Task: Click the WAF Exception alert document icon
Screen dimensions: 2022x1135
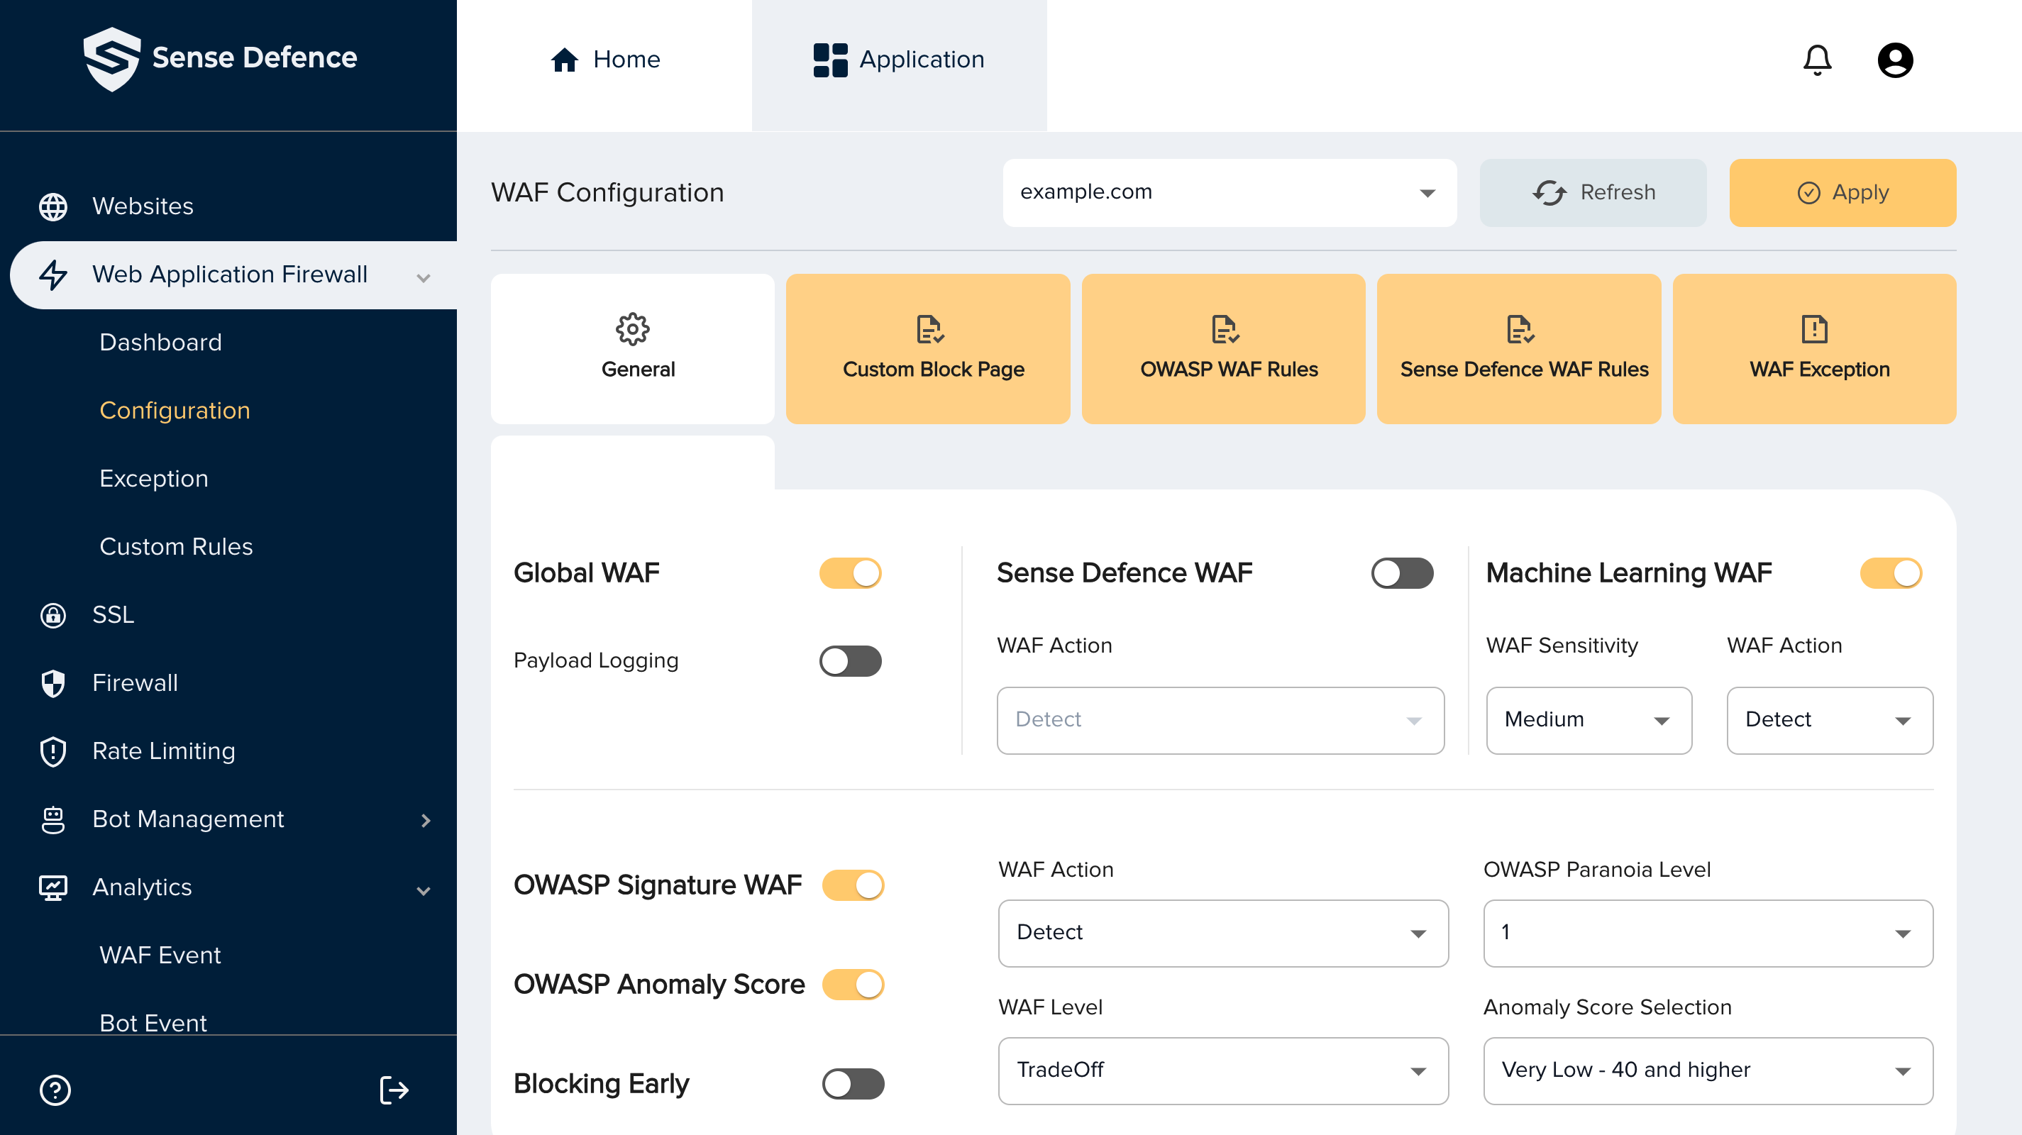Action: [1814, 329]
